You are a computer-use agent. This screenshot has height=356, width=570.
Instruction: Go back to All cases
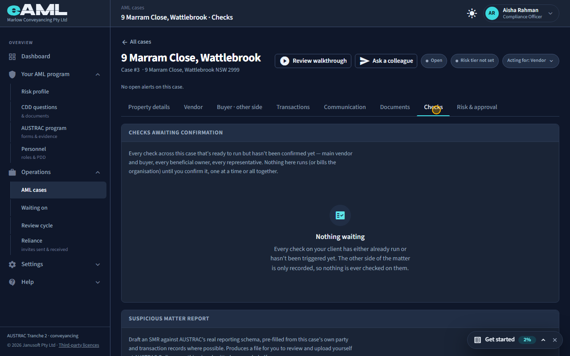(x=136, y=42)
